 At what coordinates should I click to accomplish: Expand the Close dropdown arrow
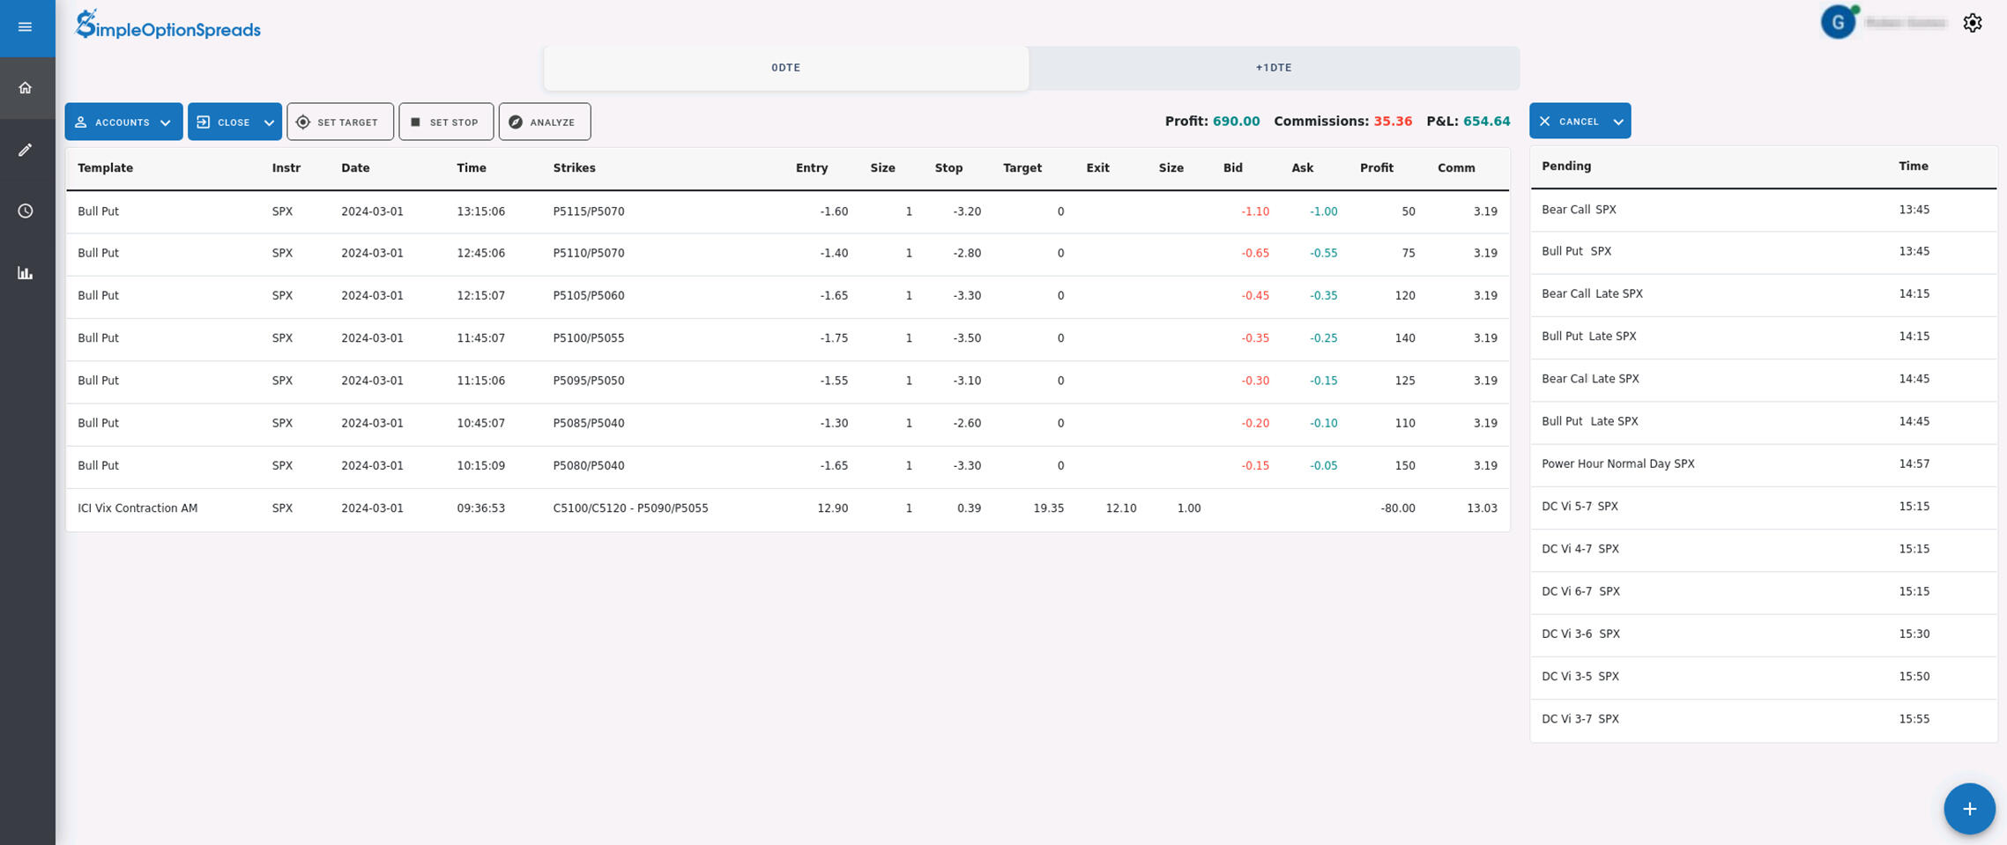(269, 122)
